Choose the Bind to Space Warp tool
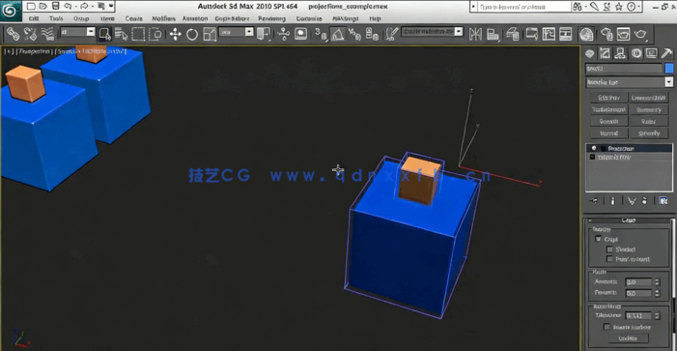Viewport: 677px width, 351px height. pyautogui.click(x=46, y=34)
